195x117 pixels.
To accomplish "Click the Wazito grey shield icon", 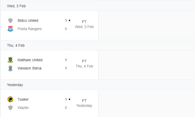I will [10, 108].
